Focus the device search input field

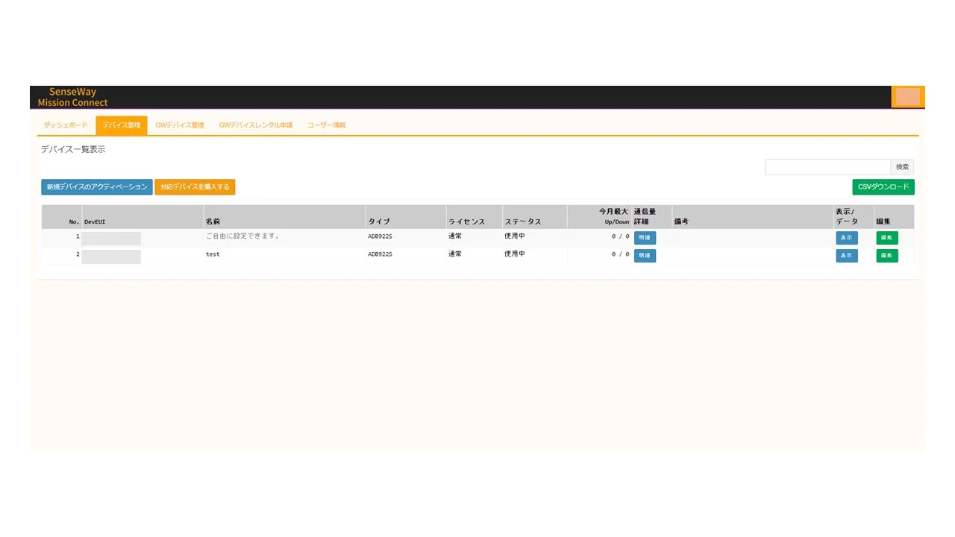coord(828,167)
